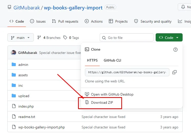Click the inc folder icon
Screen dimensions: 191x134
pos(14,85)
